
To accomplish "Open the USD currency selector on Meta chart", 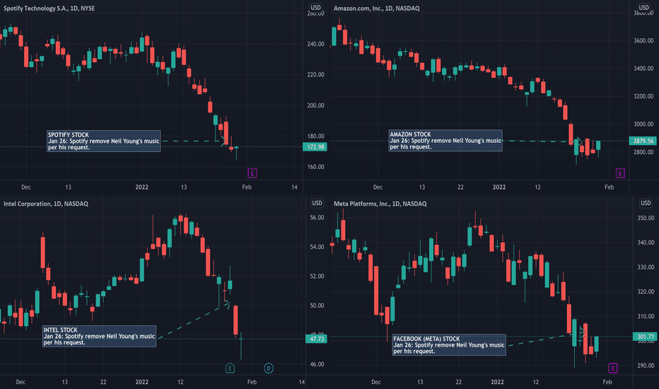I will [x=646, y=203].
